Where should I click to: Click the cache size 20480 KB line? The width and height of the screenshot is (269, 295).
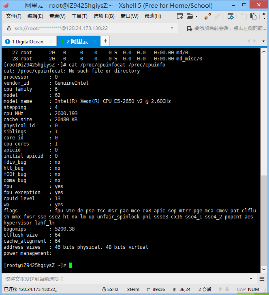point(41,120)
